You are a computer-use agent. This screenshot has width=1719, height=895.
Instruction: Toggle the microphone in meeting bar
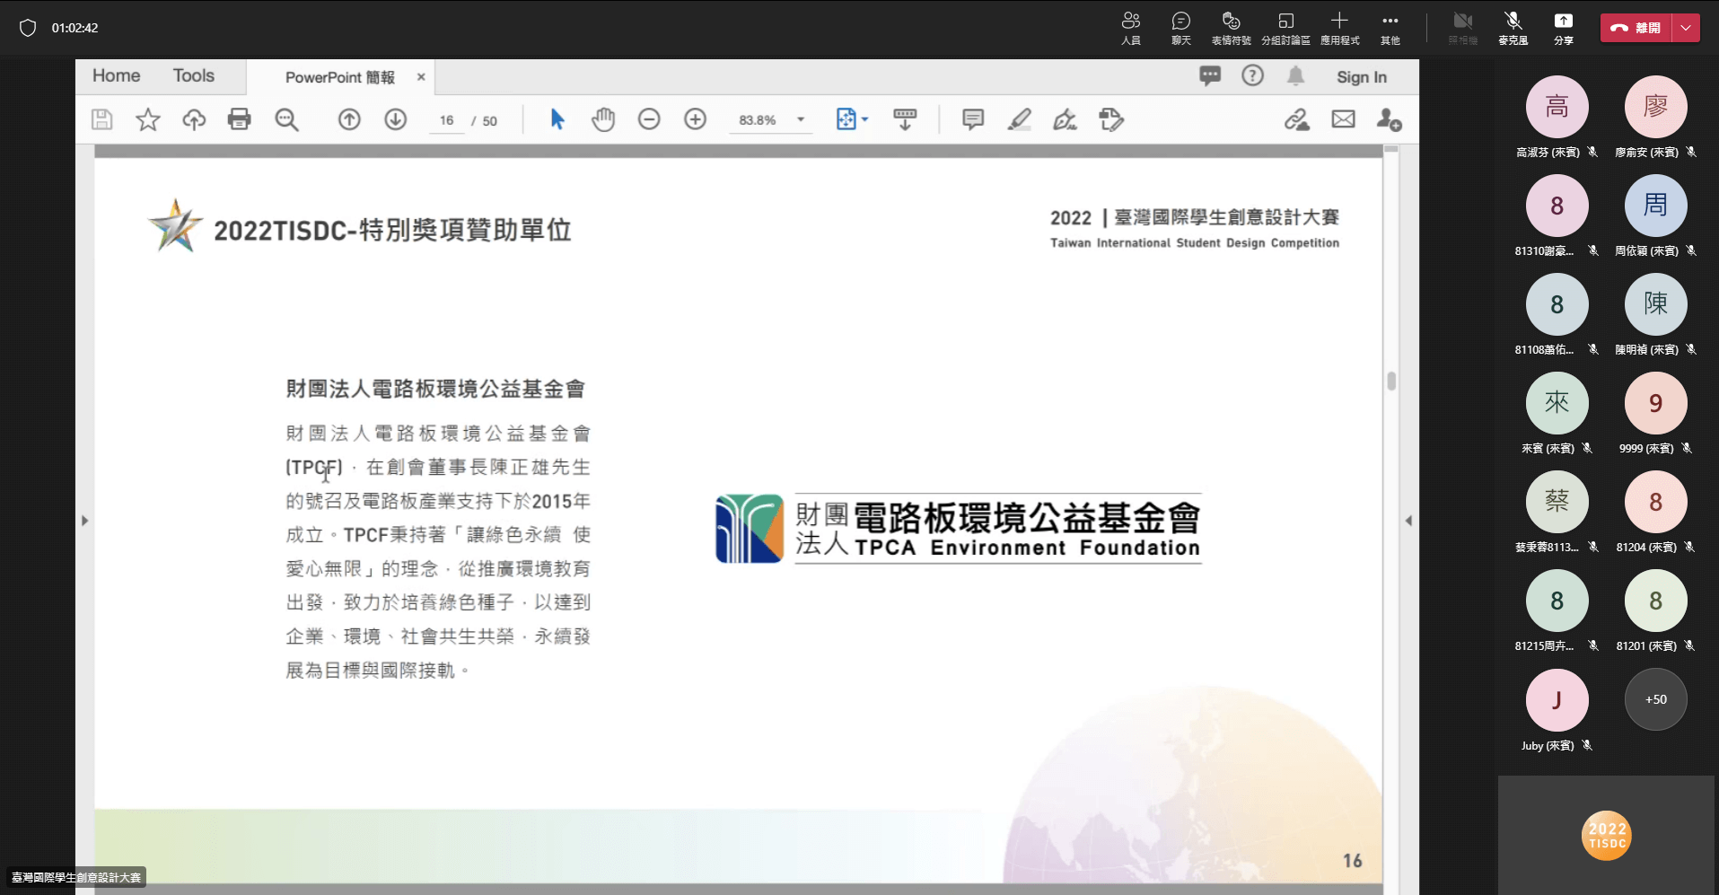coord(1513,28)
